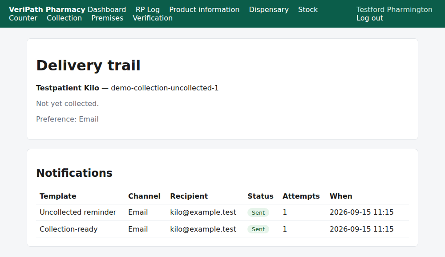Image resolution: width=445 pixels, height=257 pixels.
Task: Open the VeriPath Pharmacy home link
Action: point(47,9)
